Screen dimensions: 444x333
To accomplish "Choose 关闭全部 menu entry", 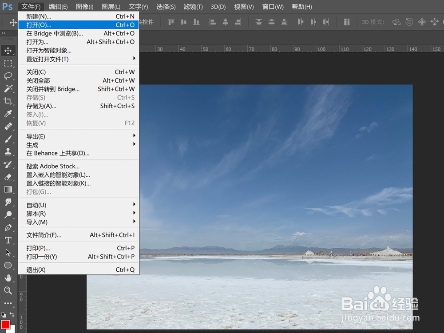I will coord(79,81).
